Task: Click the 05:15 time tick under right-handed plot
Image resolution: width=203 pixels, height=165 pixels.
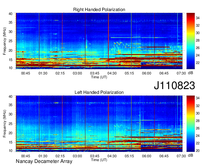Action: coord(129,73)
